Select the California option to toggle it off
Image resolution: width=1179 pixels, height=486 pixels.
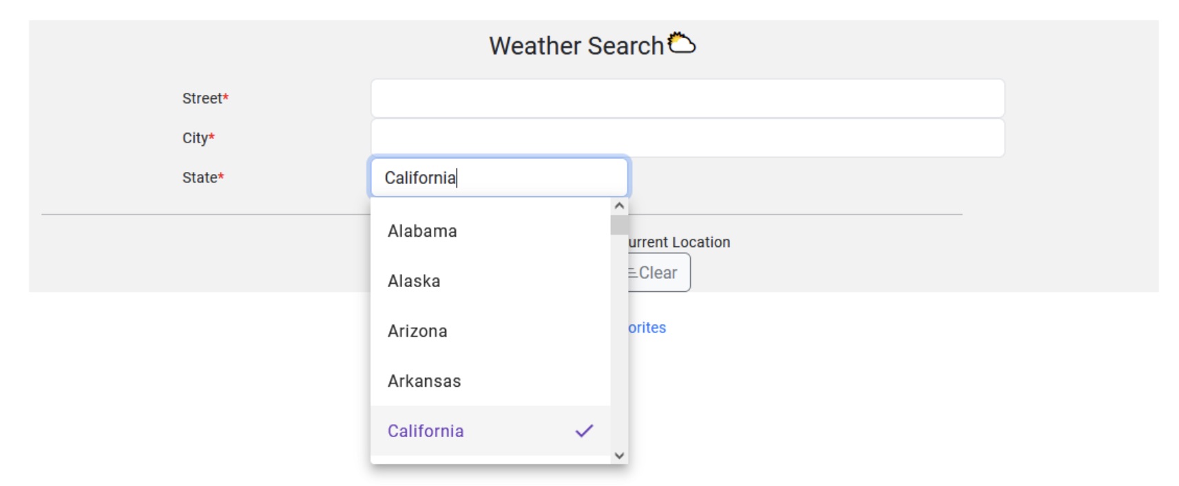(x=426, y=431)
